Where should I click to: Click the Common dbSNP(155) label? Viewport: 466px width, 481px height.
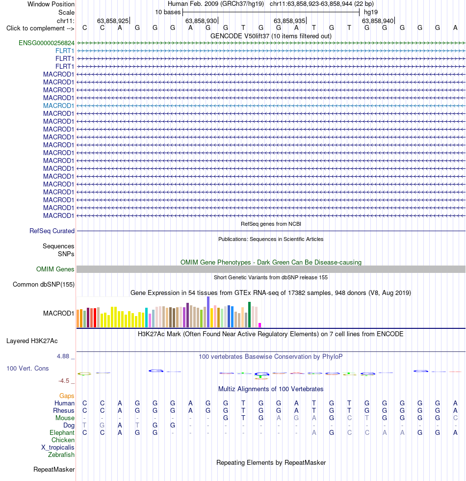[44, 284]
